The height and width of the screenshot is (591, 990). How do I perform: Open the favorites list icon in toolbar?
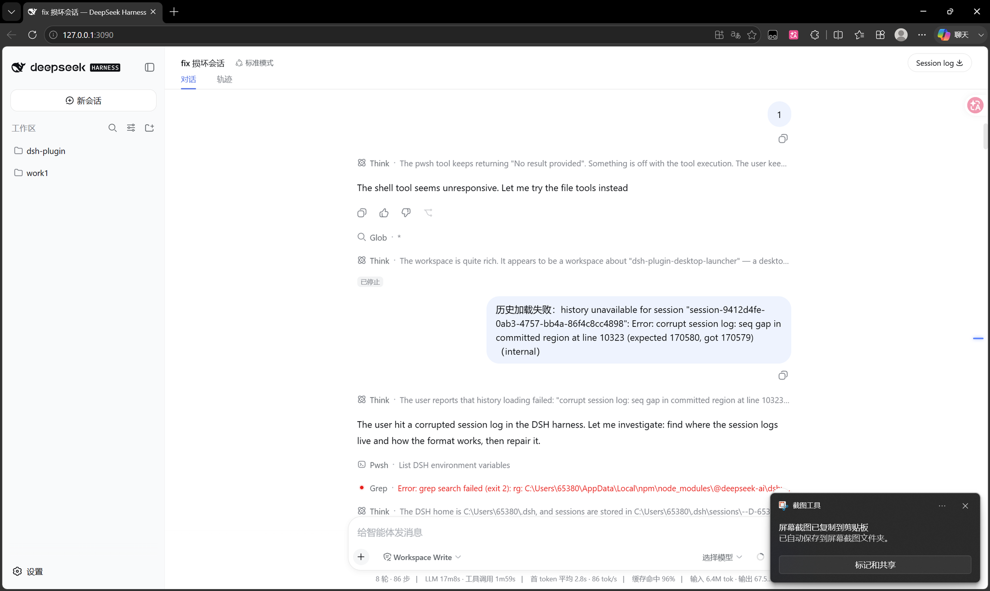pos(859,35)
